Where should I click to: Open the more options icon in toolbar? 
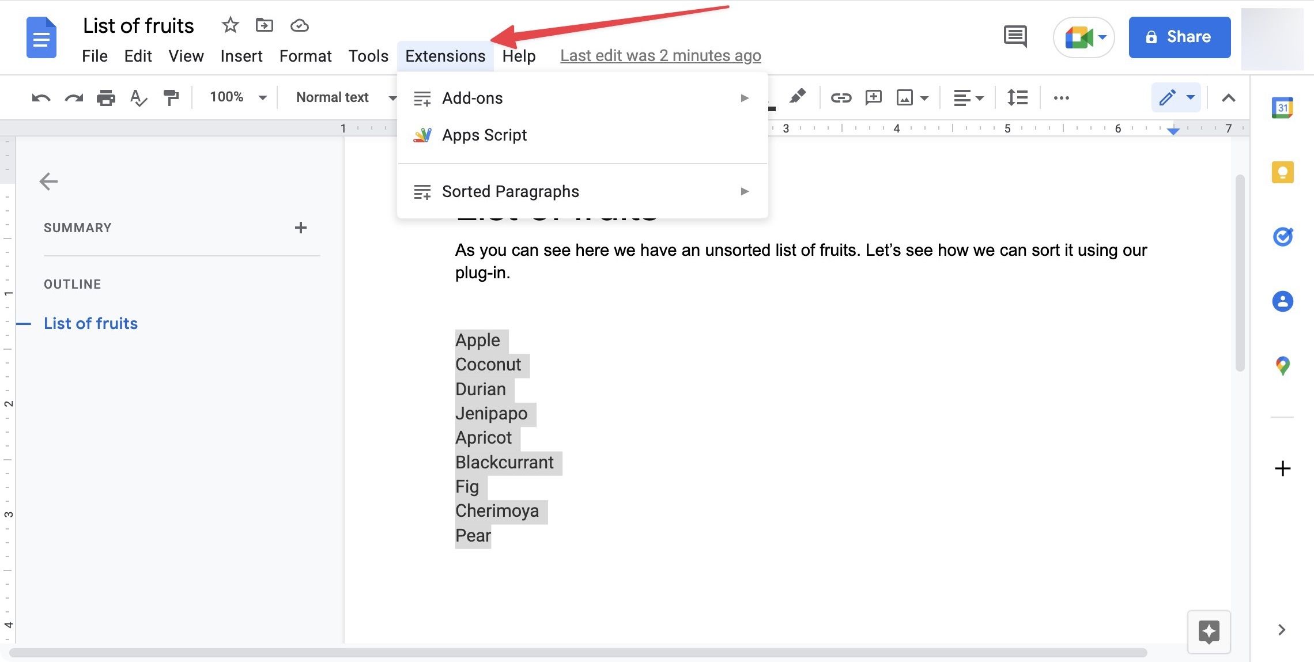tap(1062, 97)
